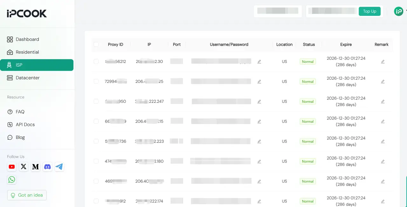Open the Blog chat bubble icon

coord(10,137)
